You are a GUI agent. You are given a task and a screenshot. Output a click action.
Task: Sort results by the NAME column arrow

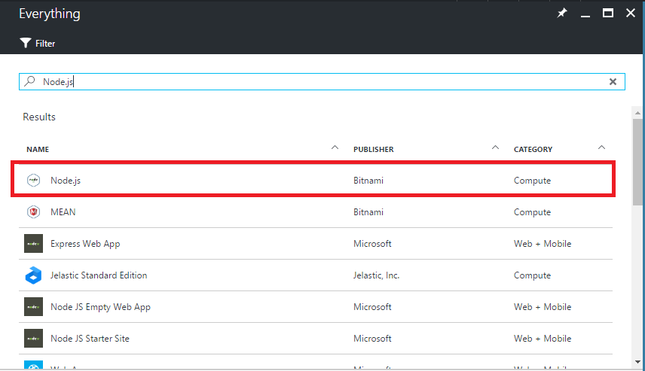tap(335, 147)
